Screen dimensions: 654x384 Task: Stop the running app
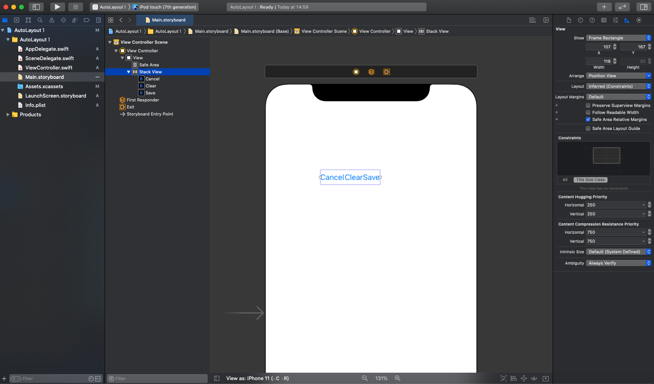(x=76, y=7)
